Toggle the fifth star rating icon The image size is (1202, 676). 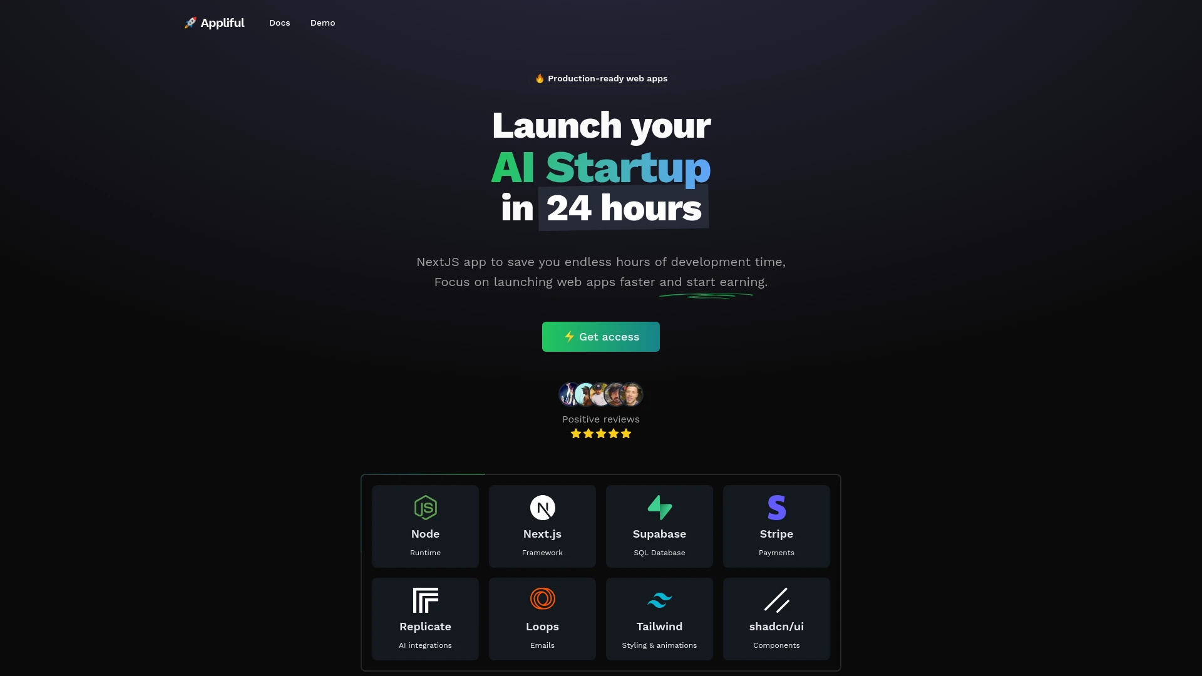[x=627, y=433]
